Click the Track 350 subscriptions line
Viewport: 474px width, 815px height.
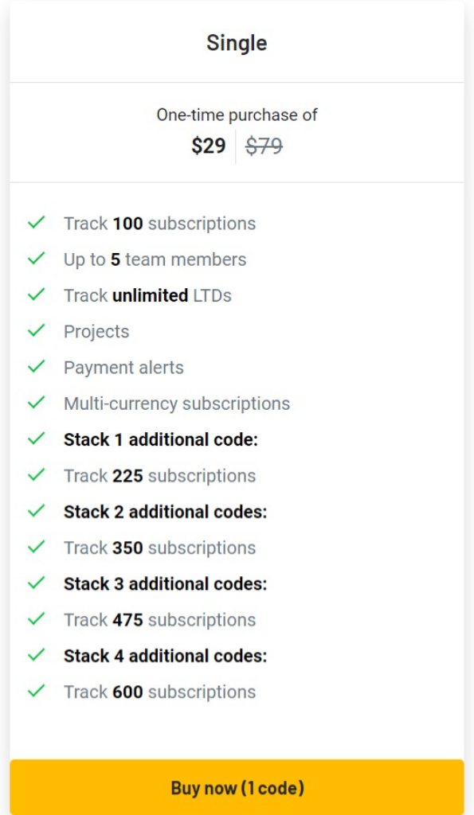(160, 548)
